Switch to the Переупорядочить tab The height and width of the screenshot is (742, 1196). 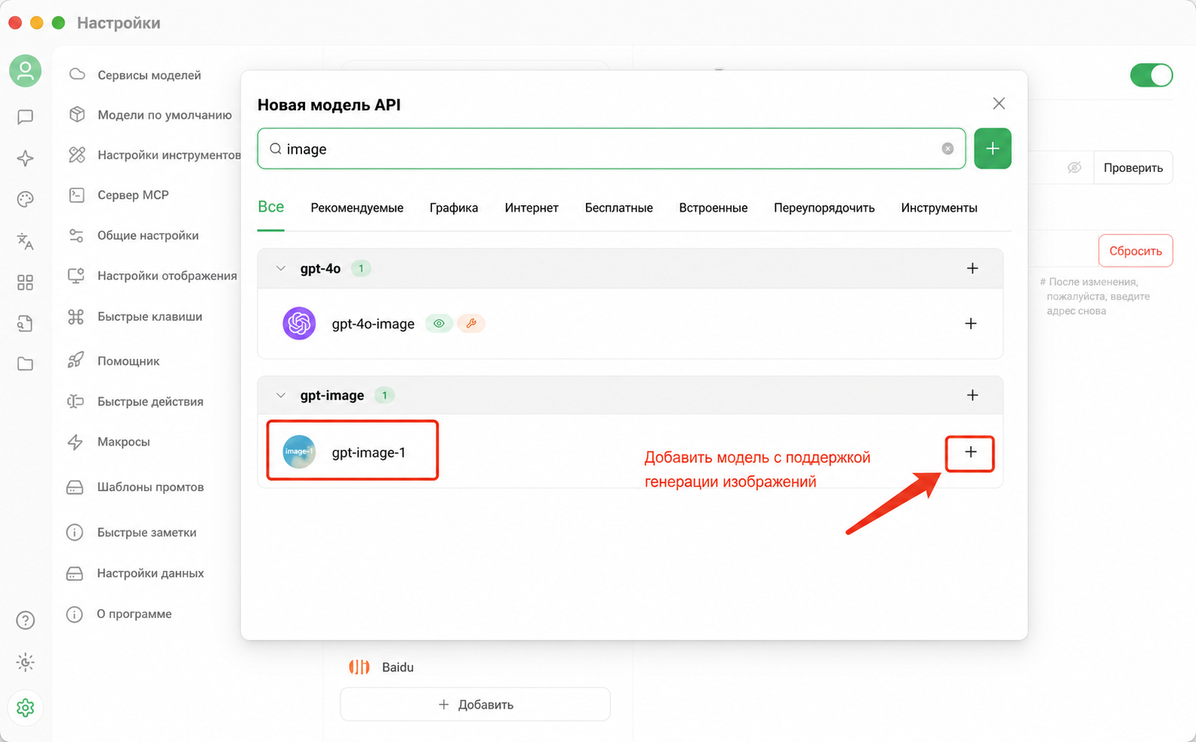[x=824, y=208]
